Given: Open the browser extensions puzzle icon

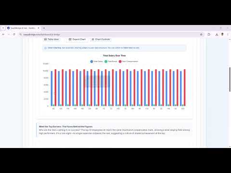Looking at the screenshot, I should [209, 34].
